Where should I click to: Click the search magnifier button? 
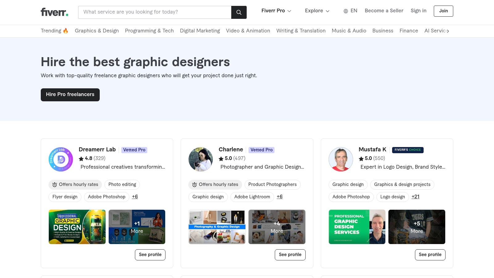[x=239, y=12]
